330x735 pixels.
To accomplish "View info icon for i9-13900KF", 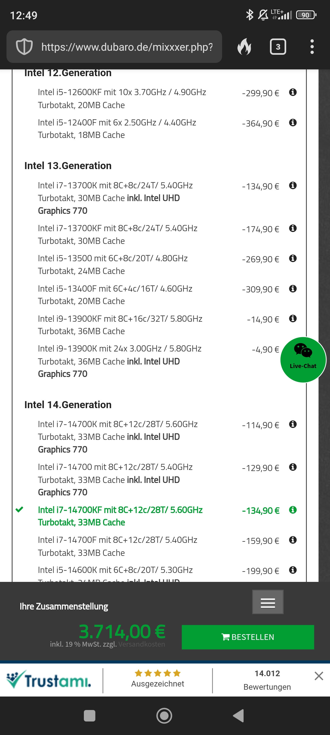I will click(x=293, y=318).
